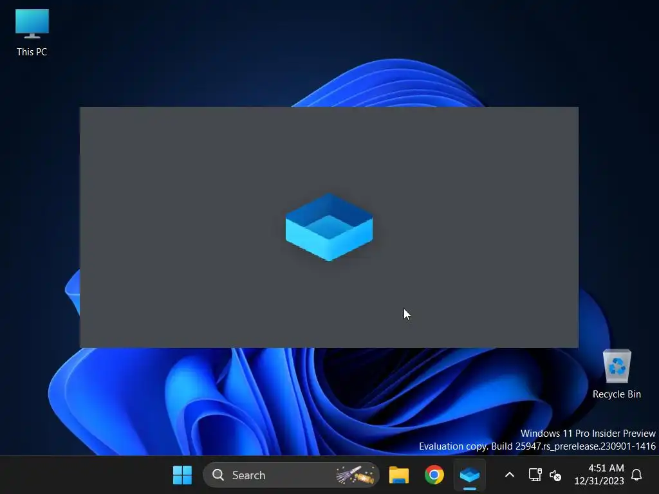
Task: Select the Recycle Bin desktop icon
Action: tap(617, 374)
